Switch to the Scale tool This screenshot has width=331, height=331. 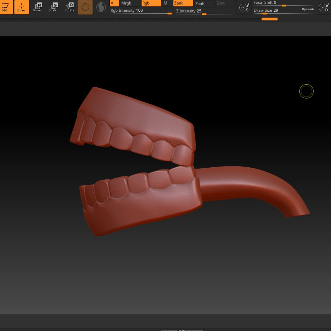(53, 7)
